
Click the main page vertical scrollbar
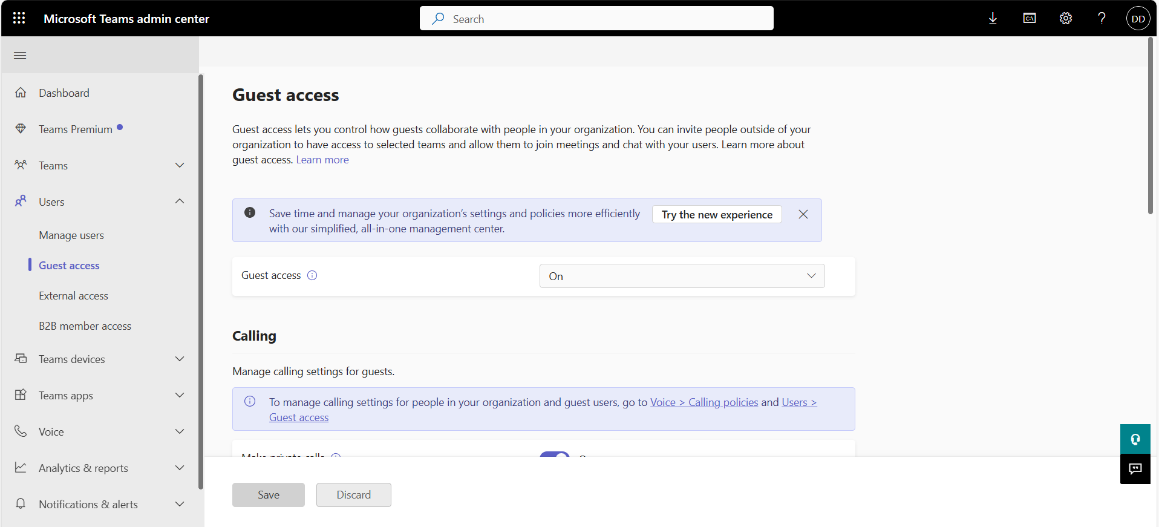pos(1151,126)
